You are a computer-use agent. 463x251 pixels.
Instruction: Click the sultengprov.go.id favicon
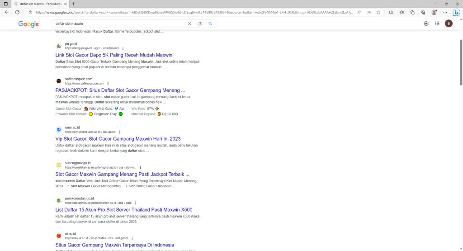[x=59, y=165]
